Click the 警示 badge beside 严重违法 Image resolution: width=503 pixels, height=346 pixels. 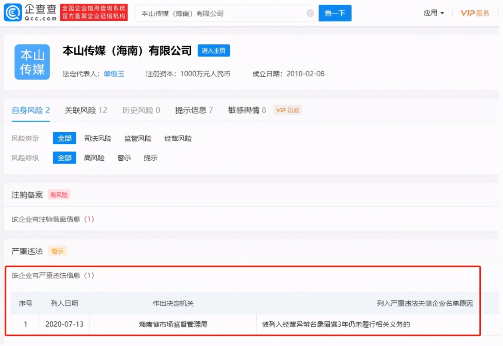pos(57,251)
